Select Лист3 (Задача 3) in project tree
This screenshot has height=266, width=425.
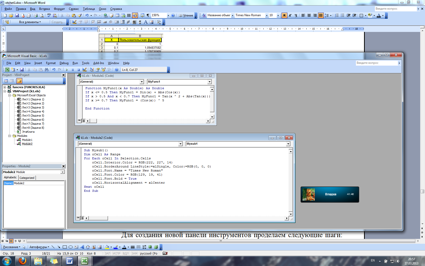tap(33, 107)
